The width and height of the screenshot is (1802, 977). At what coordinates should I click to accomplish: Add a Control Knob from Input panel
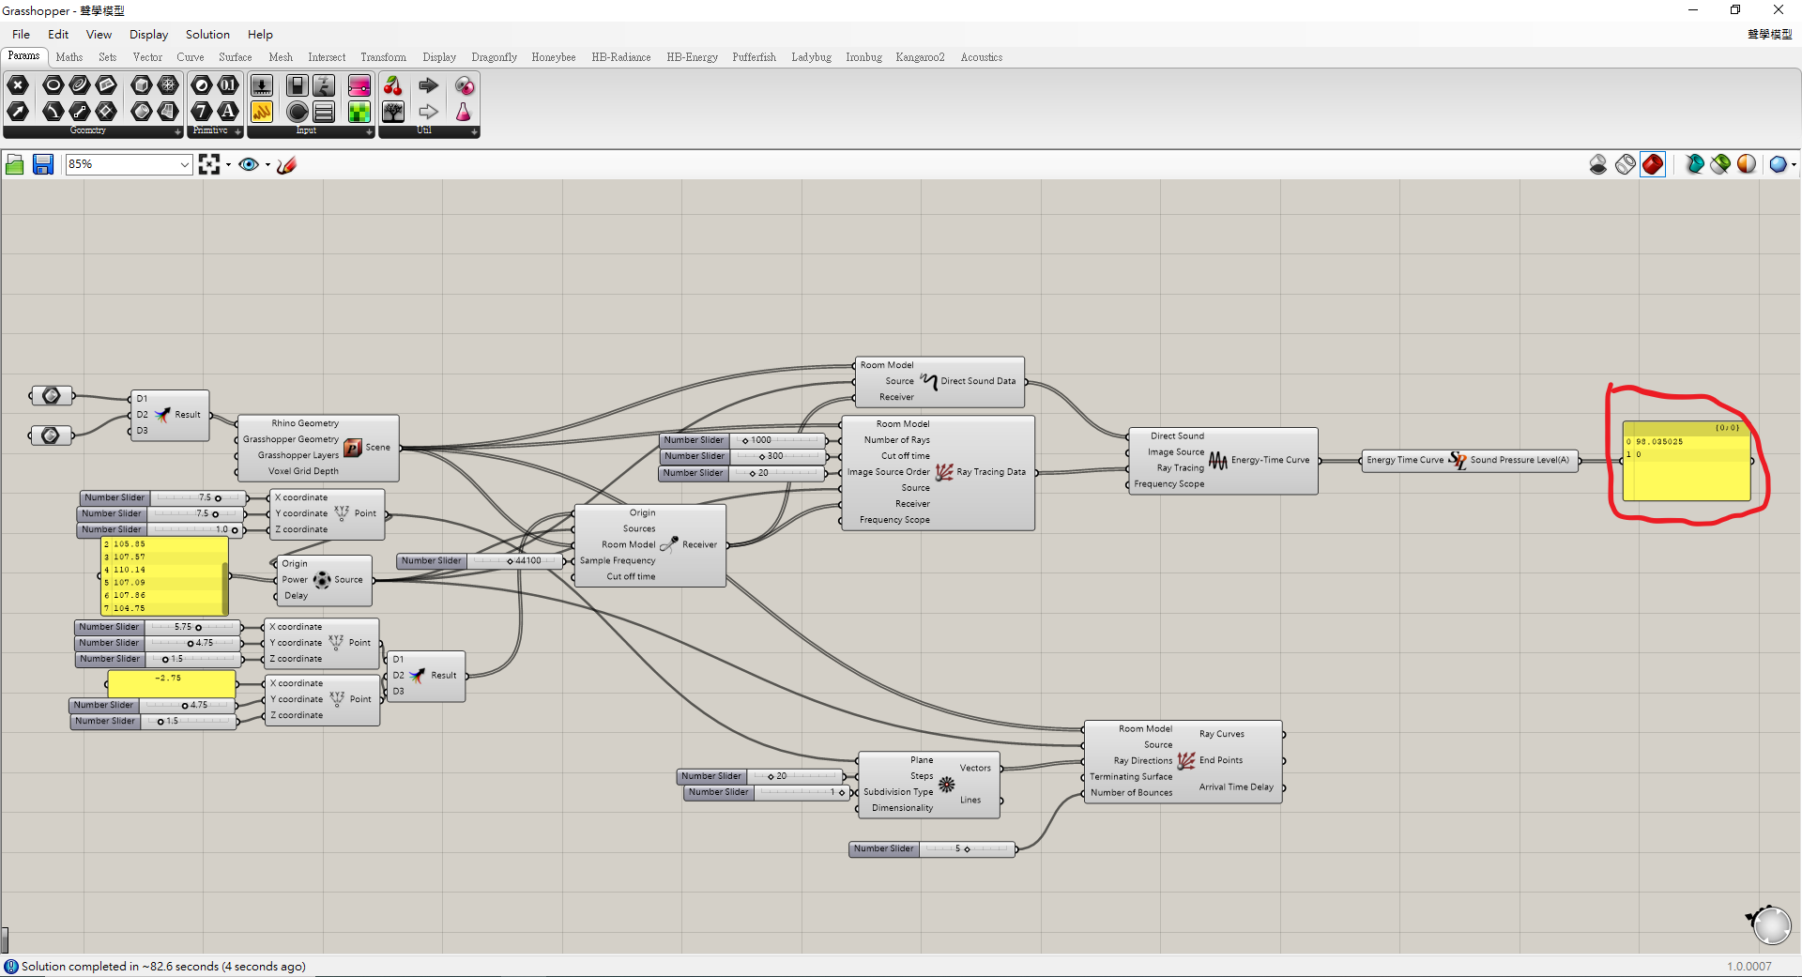point(297,112)
